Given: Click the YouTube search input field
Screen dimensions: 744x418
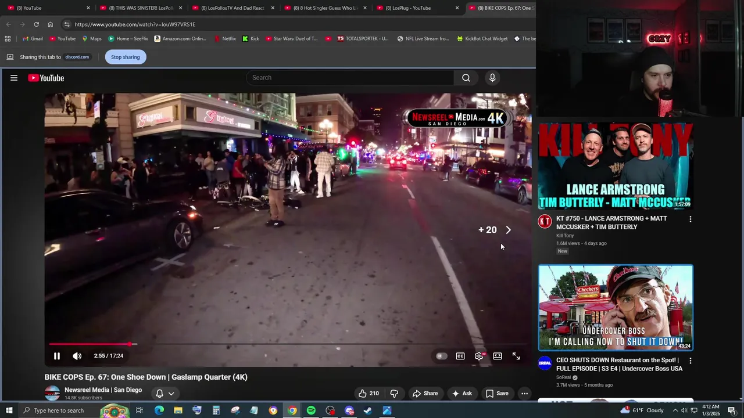Looking at the screenshot, I should click(x=350, y=78).
